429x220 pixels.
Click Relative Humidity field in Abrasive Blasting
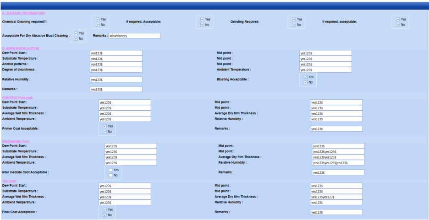click(x=116, y=80)
